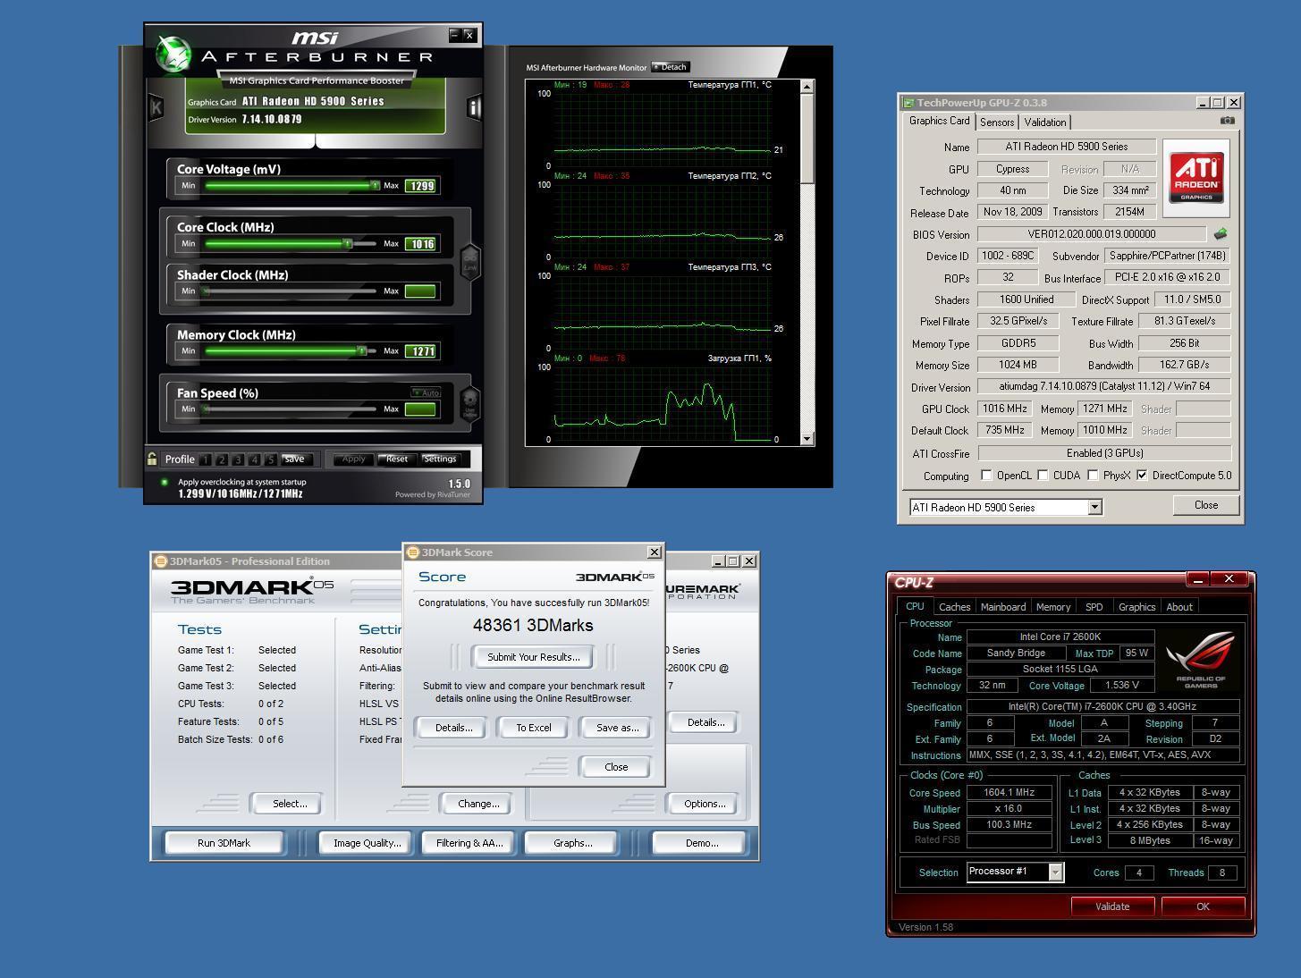Viewport: 1301px width, 978px height.
Task: Click the Memory Clock value field 1271
Action: (x=420, y=351)
